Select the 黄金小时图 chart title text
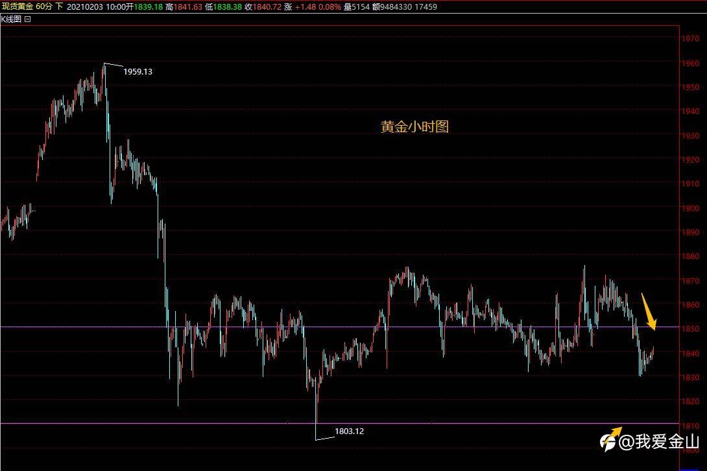The width and height of the screenshot is (707, 471). [415, 126]
